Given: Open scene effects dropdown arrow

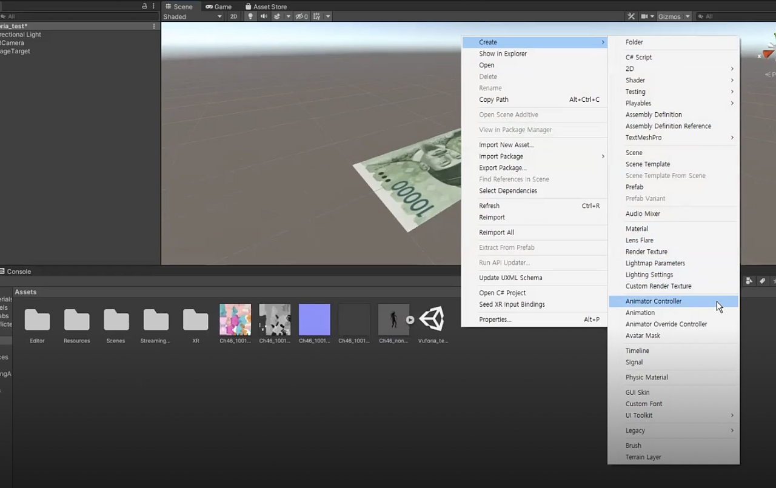Looking at the screenshot, I should pos(288,16).
